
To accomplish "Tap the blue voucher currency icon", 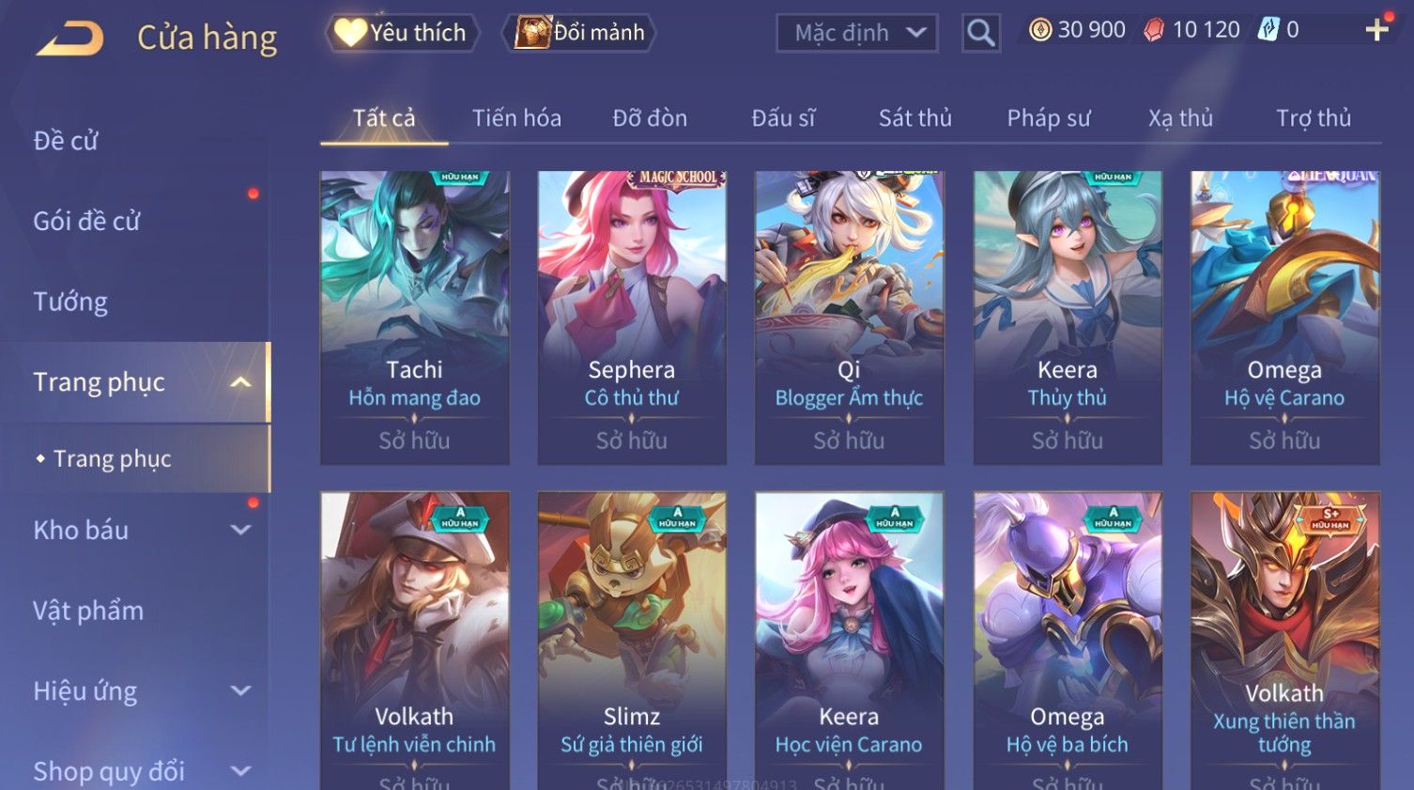I will (1268, 29).
